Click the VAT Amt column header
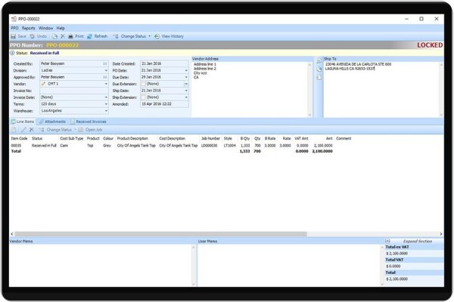 (x=301, y=138)
